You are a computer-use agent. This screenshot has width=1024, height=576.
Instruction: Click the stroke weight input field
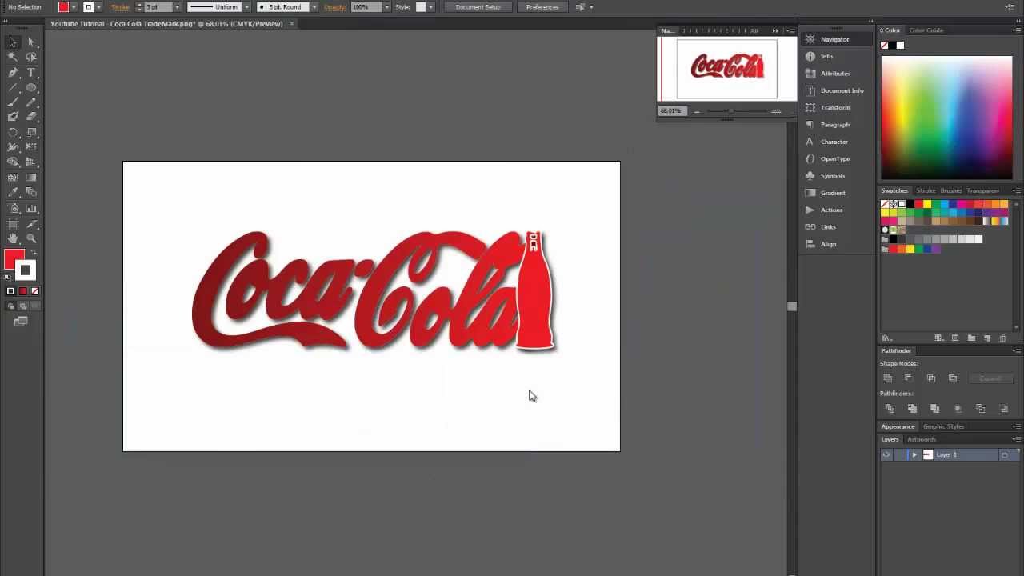[x=158, y=7]
